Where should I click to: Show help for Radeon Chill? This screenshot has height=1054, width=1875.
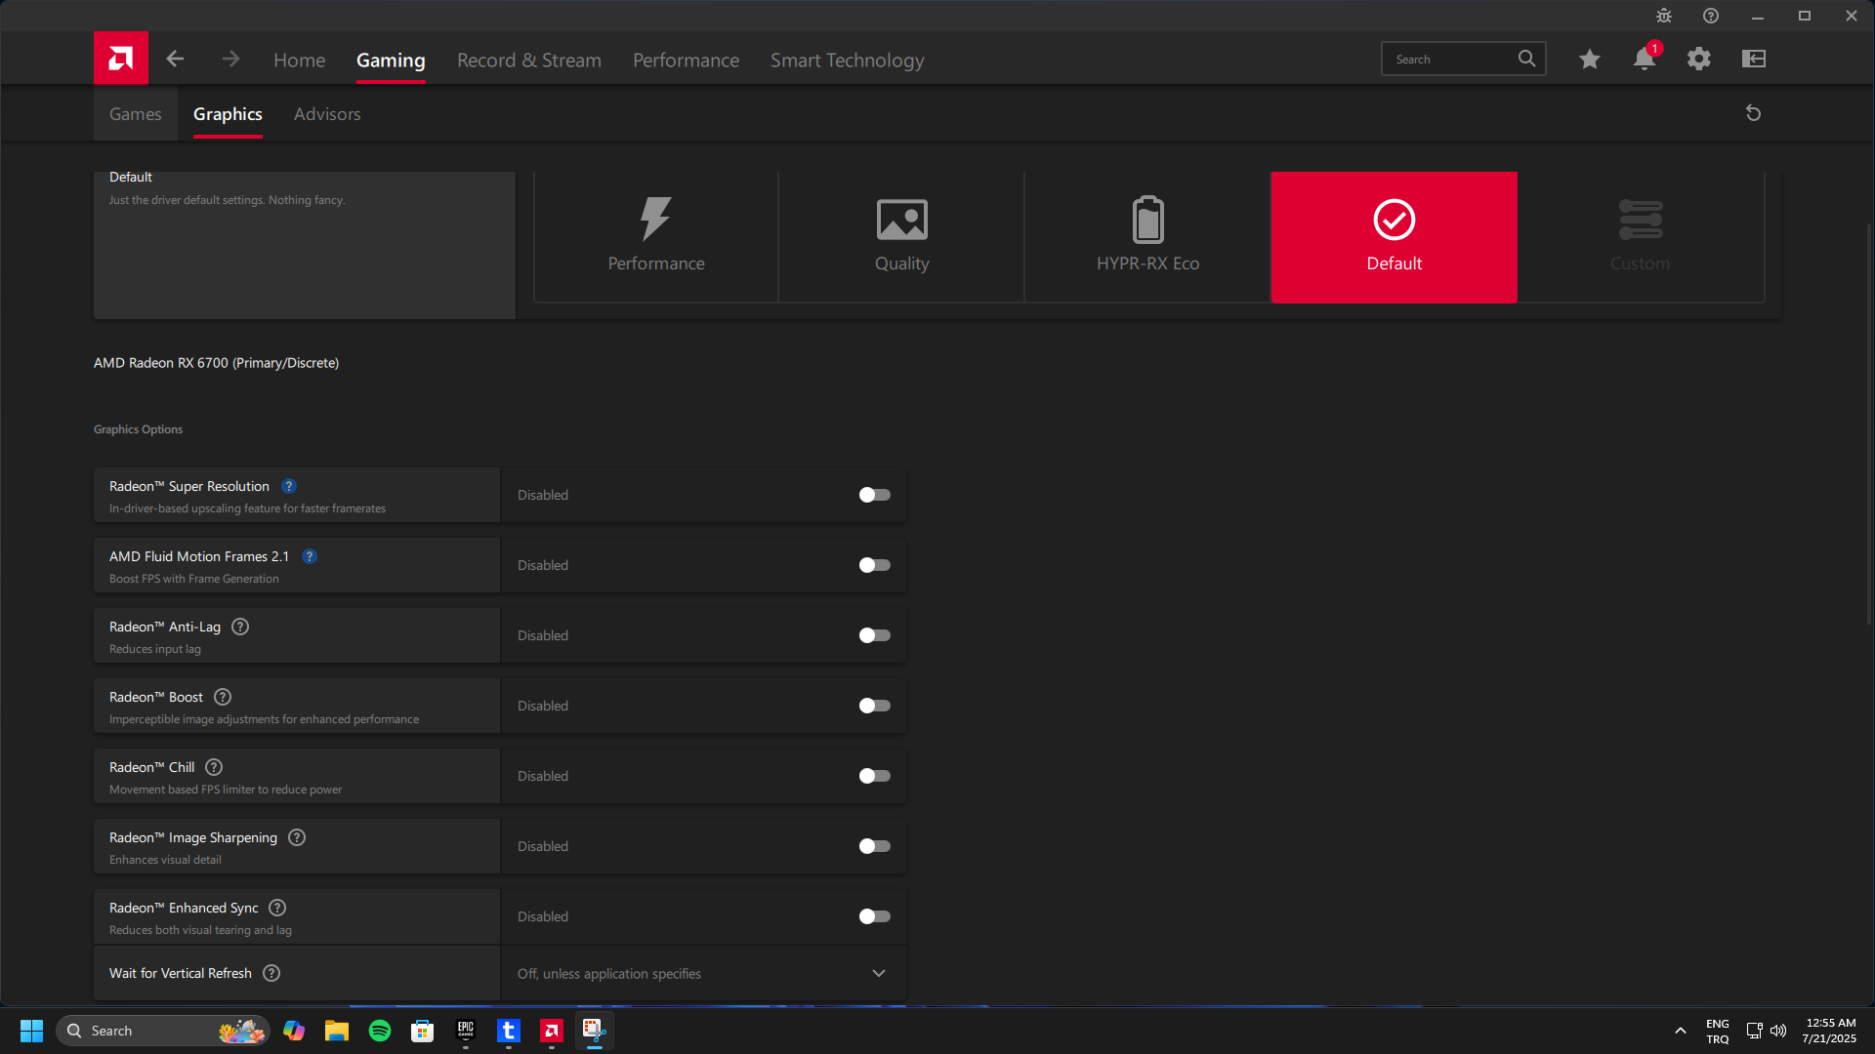214,767
